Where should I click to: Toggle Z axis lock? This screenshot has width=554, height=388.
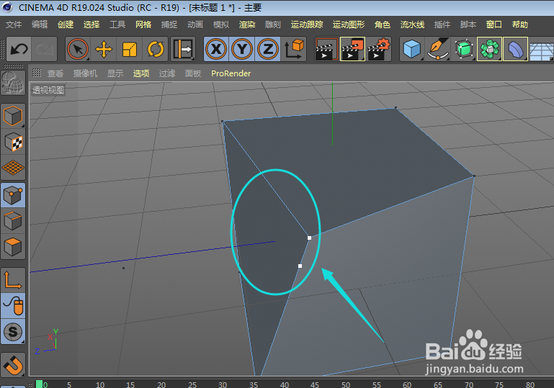click(x=268, y=49)
